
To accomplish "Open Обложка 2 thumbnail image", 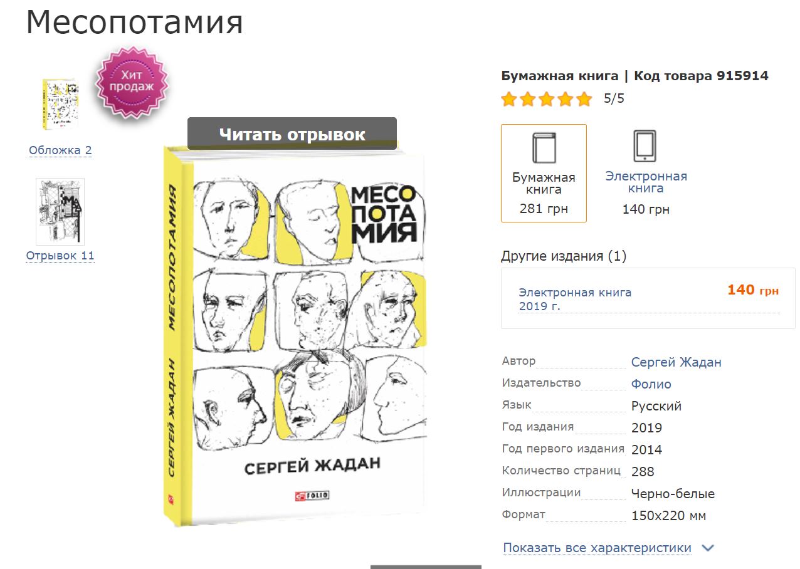I will 60,105.
